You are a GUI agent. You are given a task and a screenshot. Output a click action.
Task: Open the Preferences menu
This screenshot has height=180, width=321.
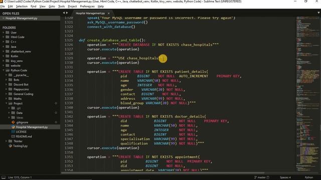pyautogui.click(x=87, y=6)
